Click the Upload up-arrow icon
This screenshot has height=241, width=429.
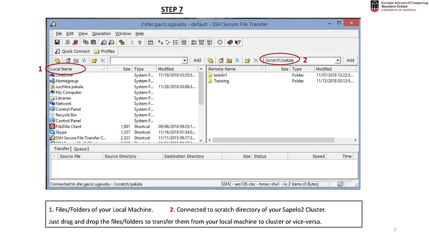click(x=140, y=42)
